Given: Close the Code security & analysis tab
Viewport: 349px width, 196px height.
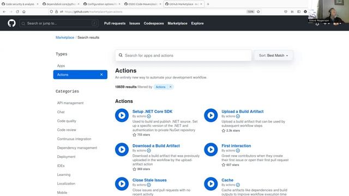Looking at the screenshot, I should pos(38,4).
